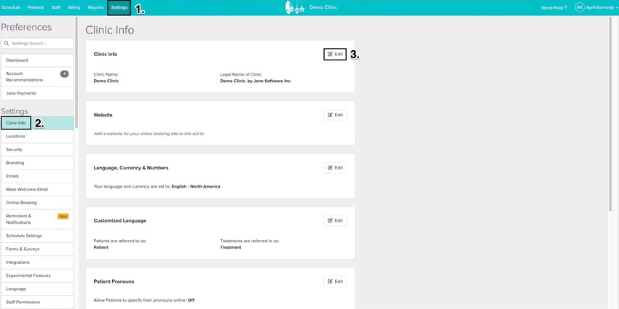The image size is (619, 309).
Task: Click 'Add a website for your online booking' text
Action: click(149, 134)
